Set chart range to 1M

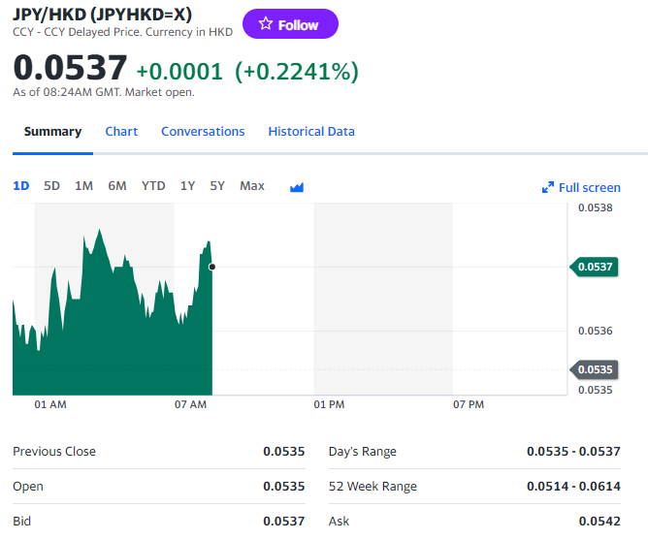[83, 186]
